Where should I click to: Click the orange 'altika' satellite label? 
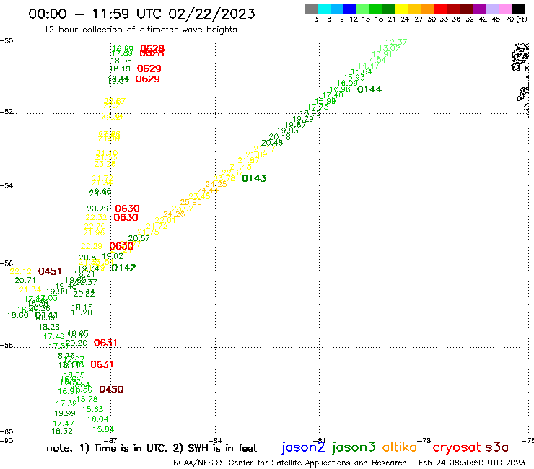399,447
